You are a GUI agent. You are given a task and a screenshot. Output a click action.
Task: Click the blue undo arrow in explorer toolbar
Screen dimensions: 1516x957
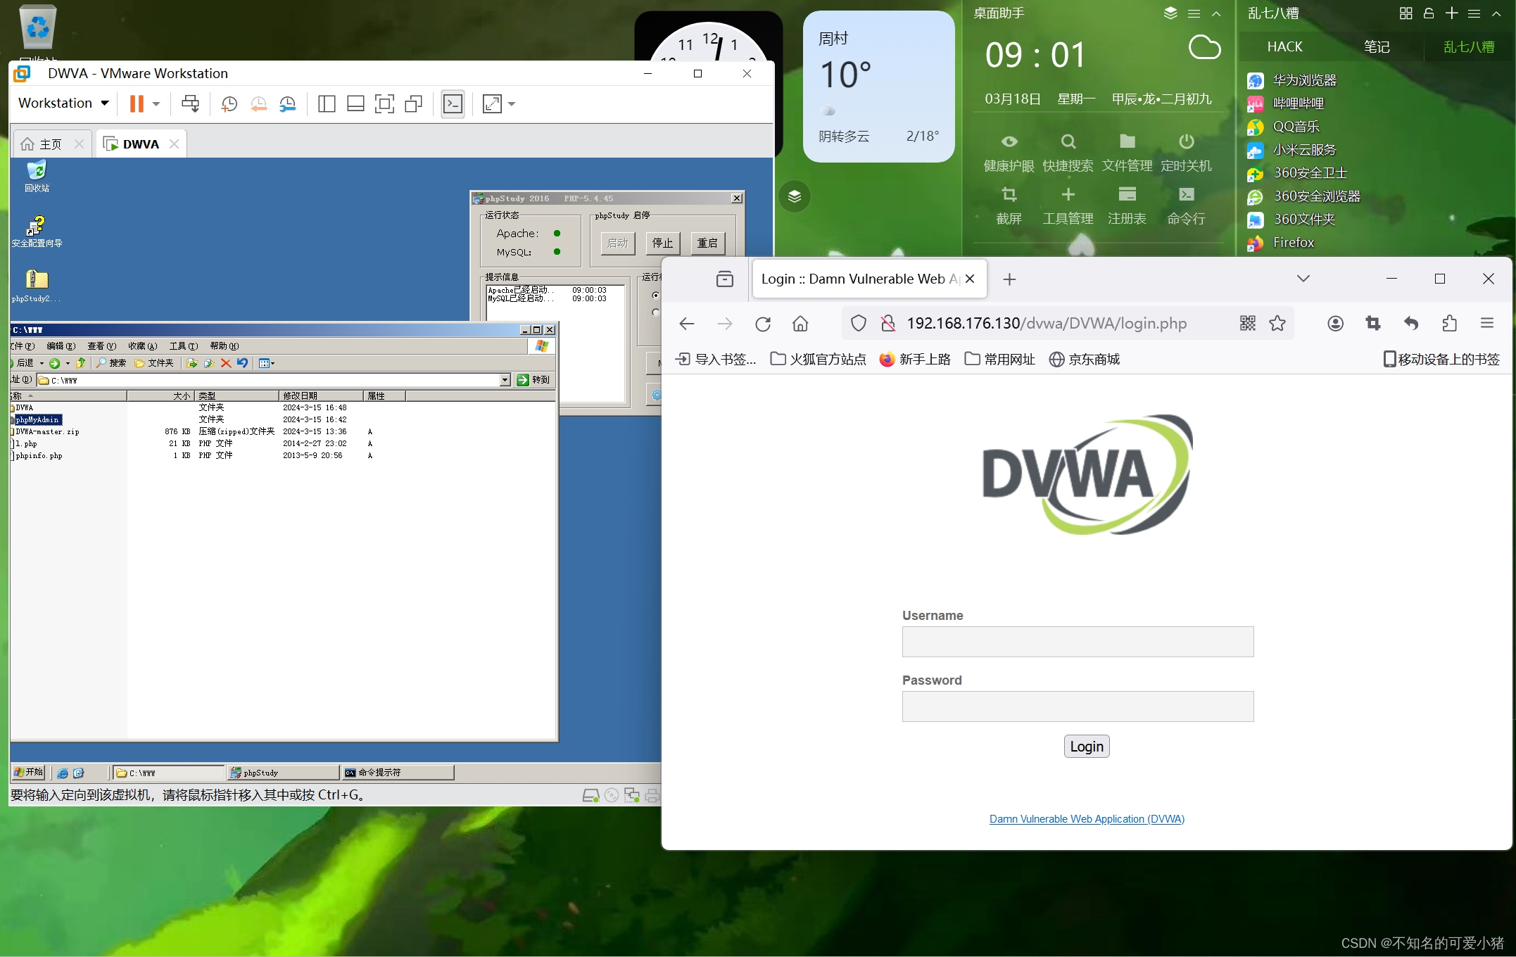coord(242,363)
